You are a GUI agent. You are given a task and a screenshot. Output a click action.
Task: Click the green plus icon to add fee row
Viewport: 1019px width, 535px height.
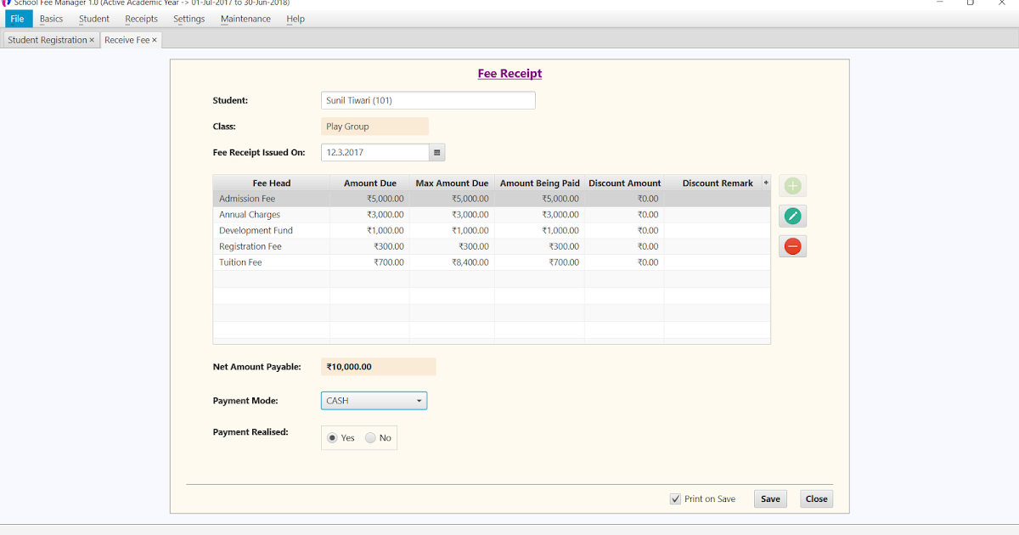(x=792, y=185)
